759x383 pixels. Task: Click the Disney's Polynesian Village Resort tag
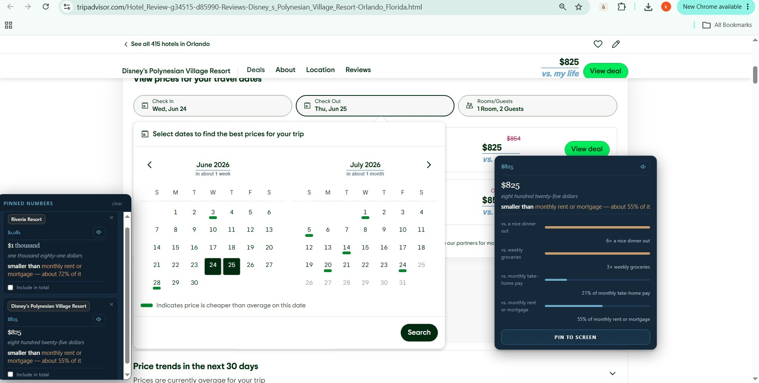click(x=49, y=306)
